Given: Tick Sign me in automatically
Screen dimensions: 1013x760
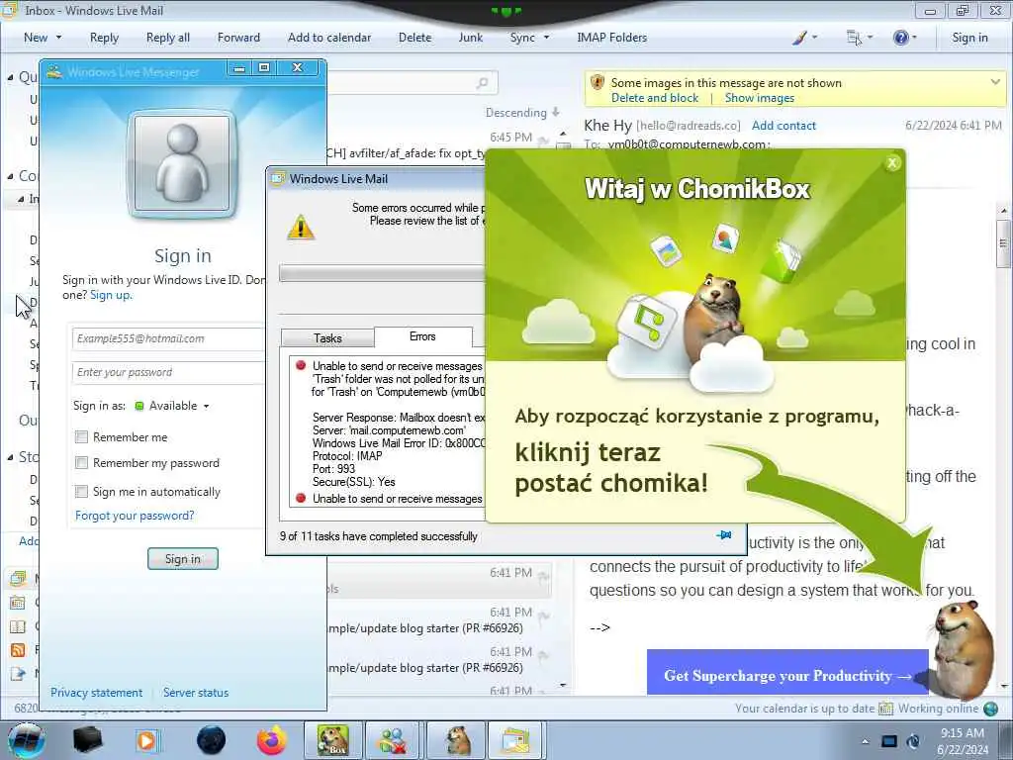Looking at the screenshot, I should point(81,491).
